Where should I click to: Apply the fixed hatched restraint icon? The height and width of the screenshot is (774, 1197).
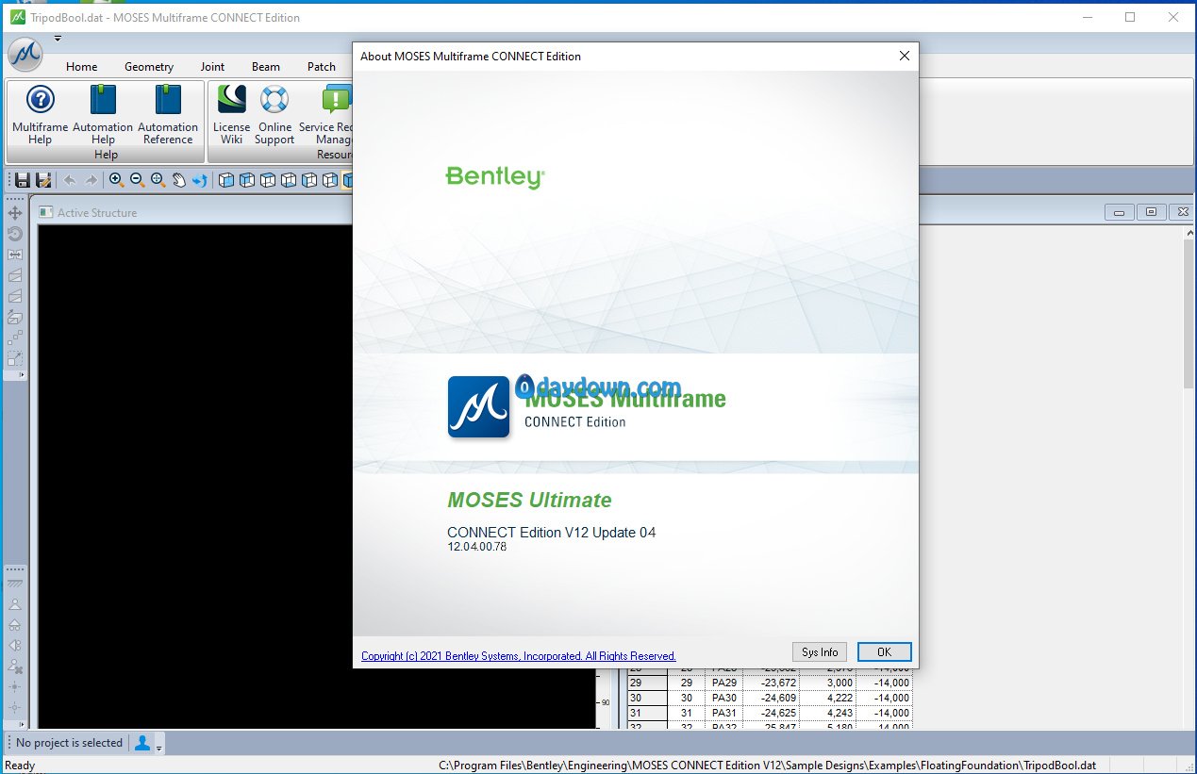(15, 584)
